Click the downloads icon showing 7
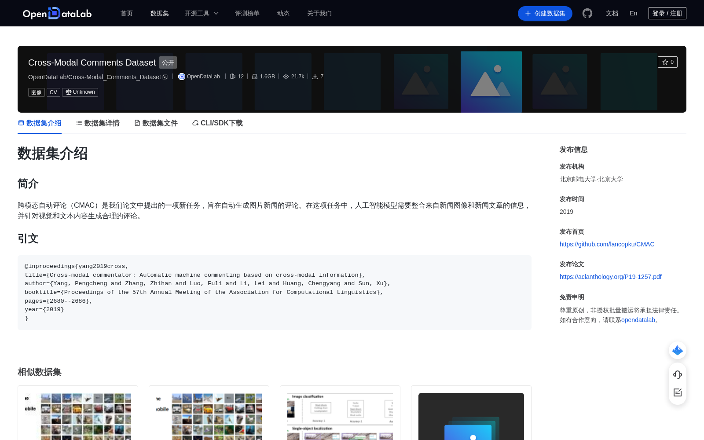The height and width of the screenshot is (440, 704). click(315, 77)
